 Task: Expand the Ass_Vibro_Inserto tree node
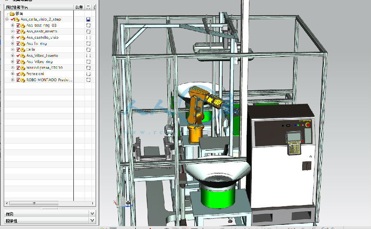click(13, 56)
